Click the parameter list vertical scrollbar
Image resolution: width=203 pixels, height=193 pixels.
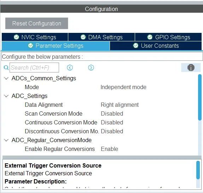[200, 97]
